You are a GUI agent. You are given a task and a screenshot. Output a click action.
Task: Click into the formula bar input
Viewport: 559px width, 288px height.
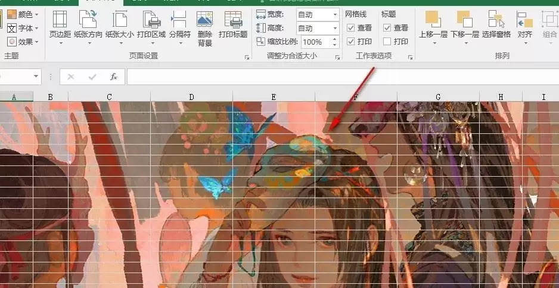343,77
